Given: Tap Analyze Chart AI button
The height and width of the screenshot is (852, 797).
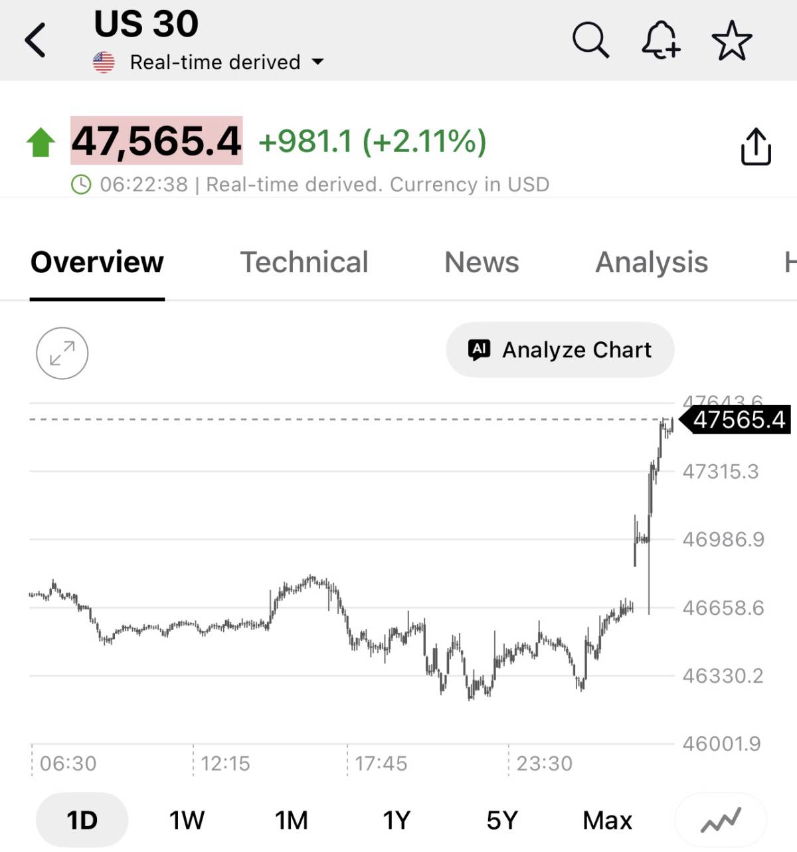Looking at the screenshot, I should coord(560,350).
